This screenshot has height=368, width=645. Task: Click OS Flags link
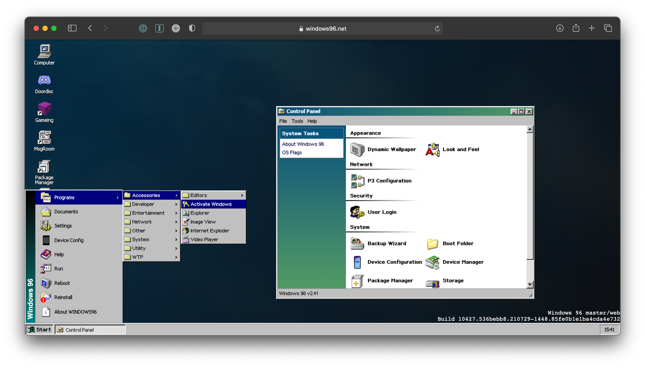[x=292, y=153]
